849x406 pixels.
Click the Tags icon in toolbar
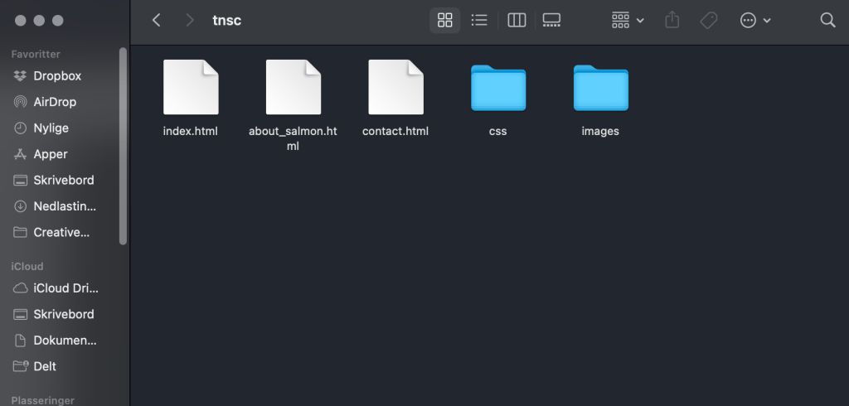point(709,20)
